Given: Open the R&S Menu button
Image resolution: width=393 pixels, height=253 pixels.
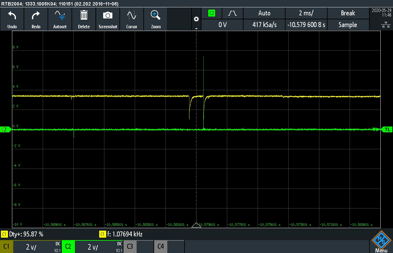Looking at the screenshot, I should [x=381, y=242].
